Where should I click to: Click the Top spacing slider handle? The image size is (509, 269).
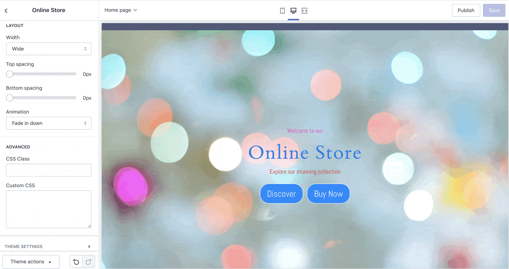(x=10, y=74)
